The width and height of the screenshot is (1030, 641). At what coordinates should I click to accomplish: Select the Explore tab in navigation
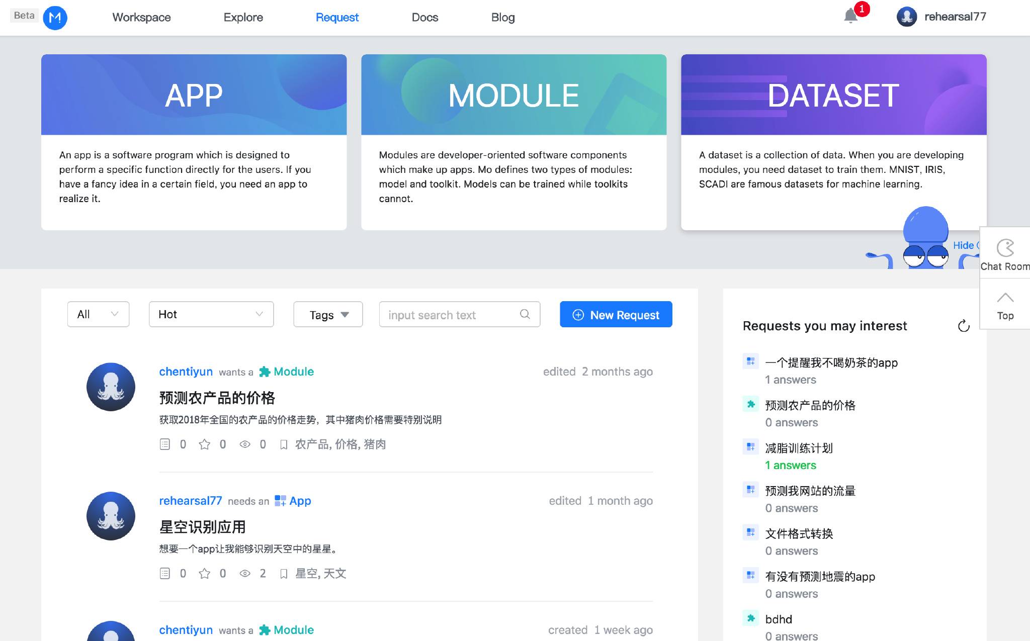pyautogui.click(x=243, y=16)
